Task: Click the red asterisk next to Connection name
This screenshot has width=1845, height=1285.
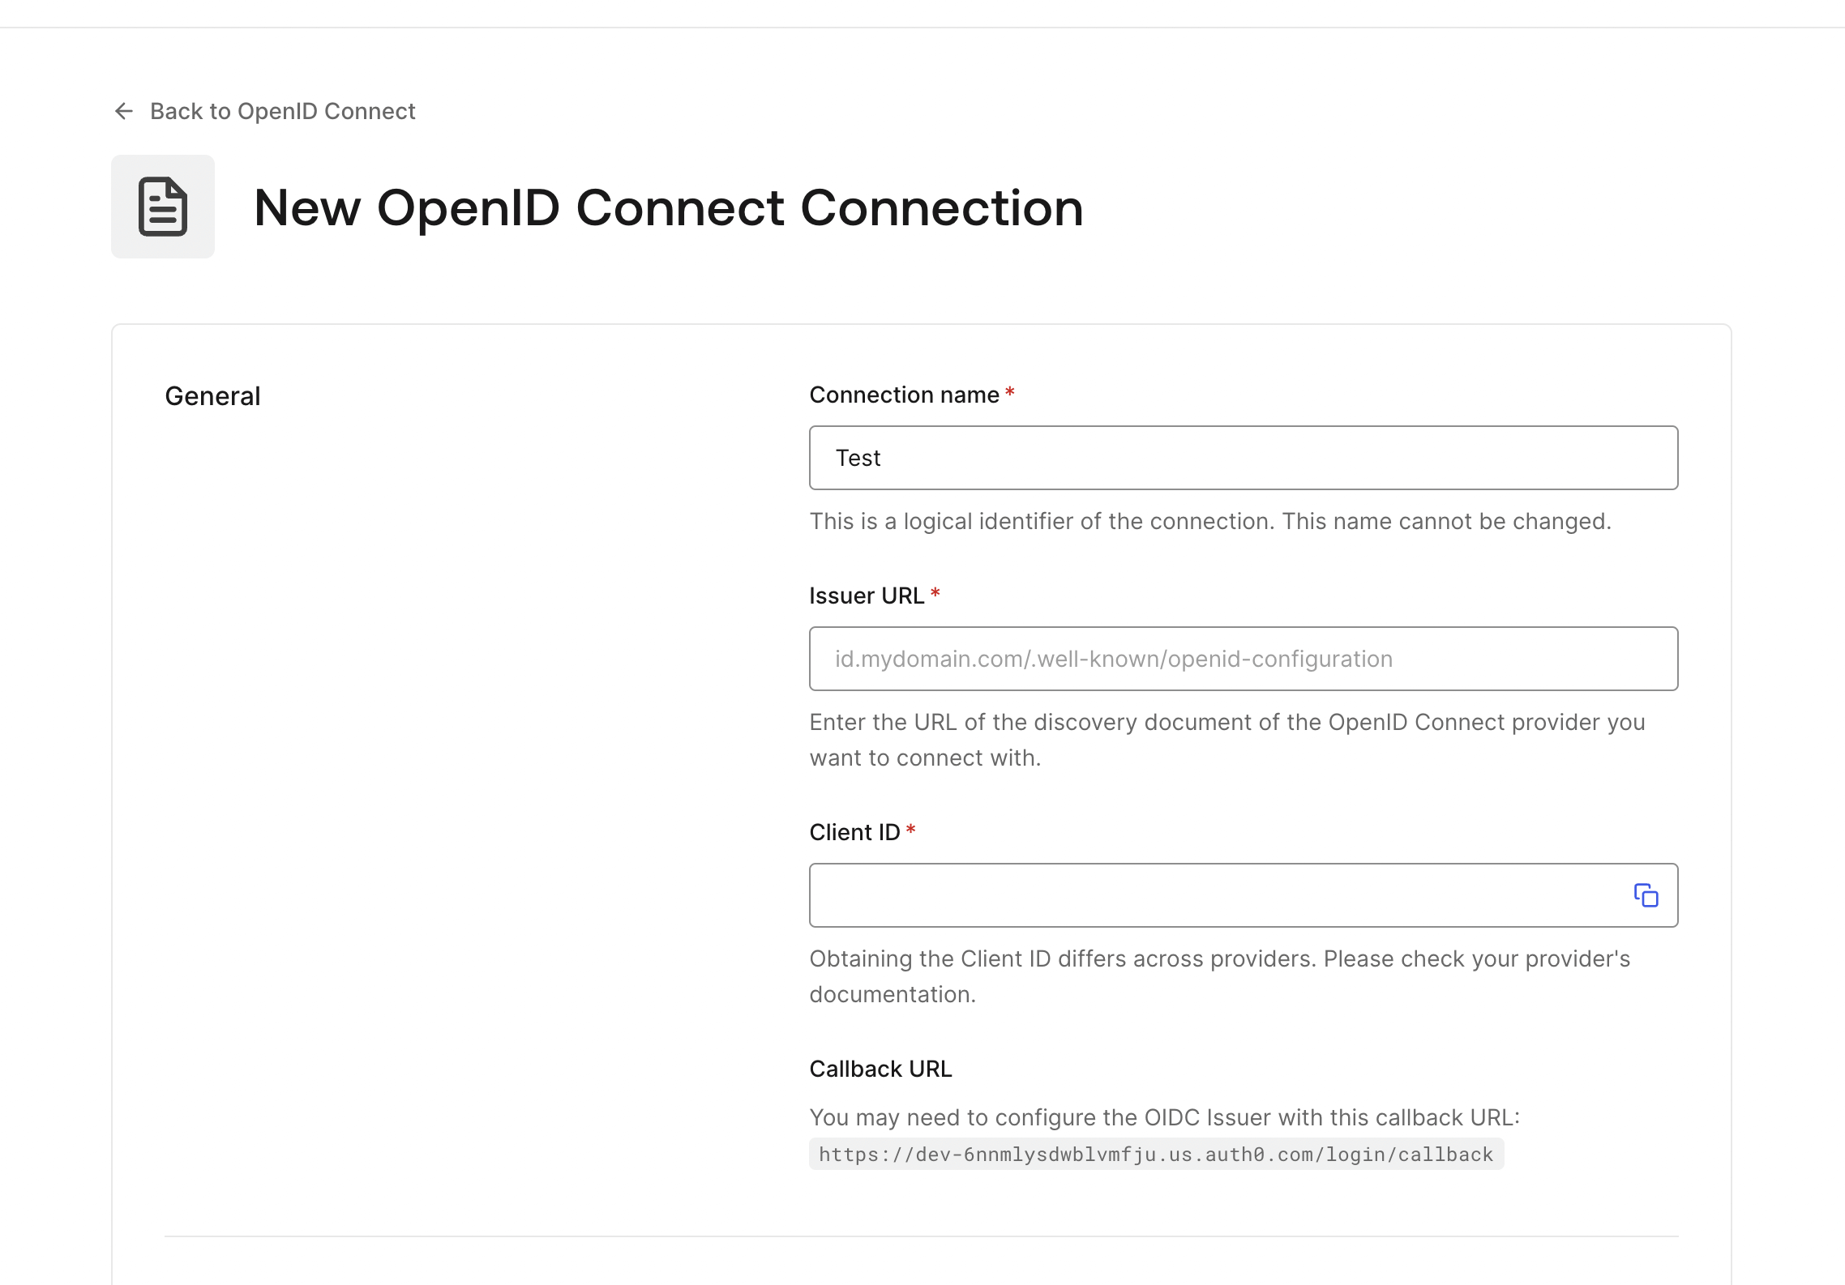Action: [x=1010, y=393]
